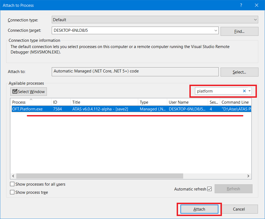Sort by the Title column header
This screenshot has width=265, height=219.
click(x=104, y=102)
